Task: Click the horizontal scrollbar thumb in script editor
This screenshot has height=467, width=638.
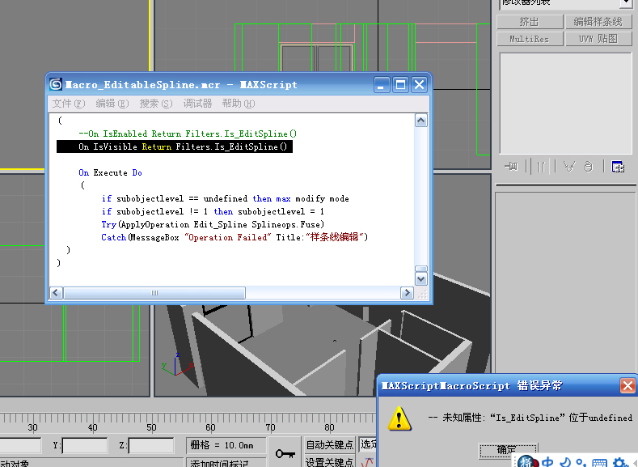Action: 154,293
